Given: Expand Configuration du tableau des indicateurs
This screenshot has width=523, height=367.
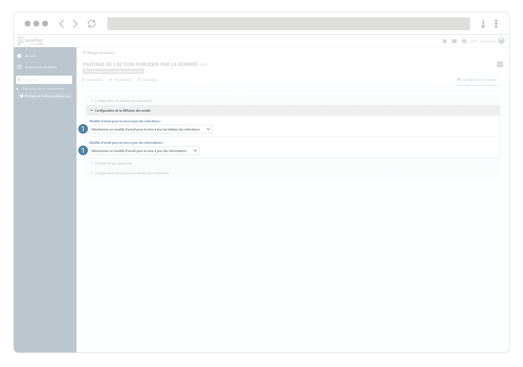Looking at the screenshot, I should coord(123,101).
